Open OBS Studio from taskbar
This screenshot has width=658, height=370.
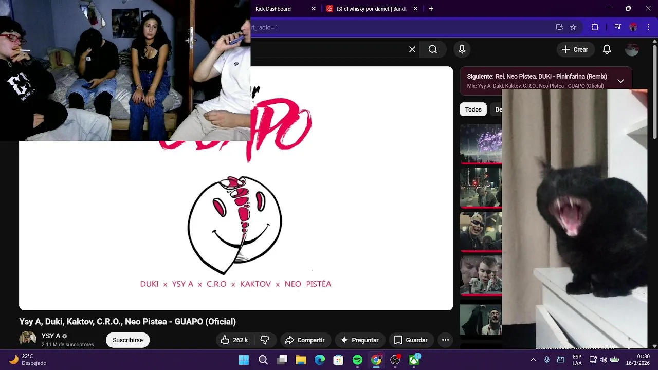coord(395,360)
